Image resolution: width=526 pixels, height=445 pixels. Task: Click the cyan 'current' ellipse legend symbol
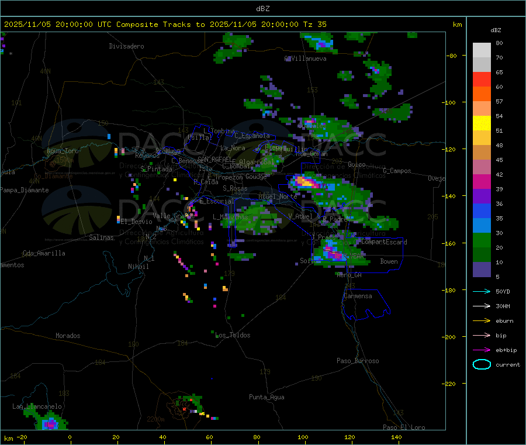482,364
